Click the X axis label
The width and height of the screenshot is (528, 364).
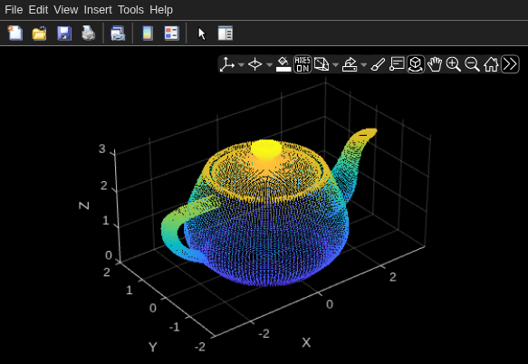pyautogui.click(x=306, y=342)
